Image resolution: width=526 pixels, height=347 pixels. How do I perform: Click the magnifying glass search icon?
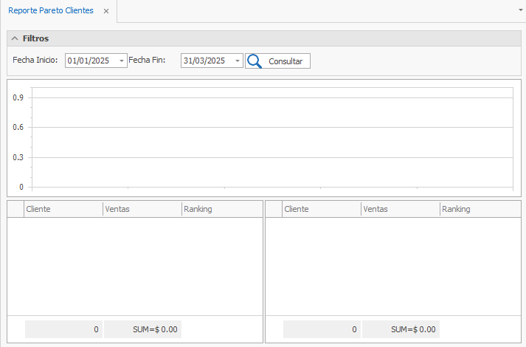(255, 61)
